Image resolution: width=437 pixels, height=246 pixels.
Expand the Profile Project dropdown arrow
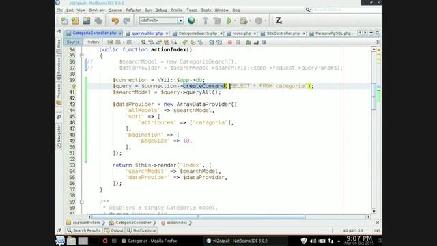(265, 20)
